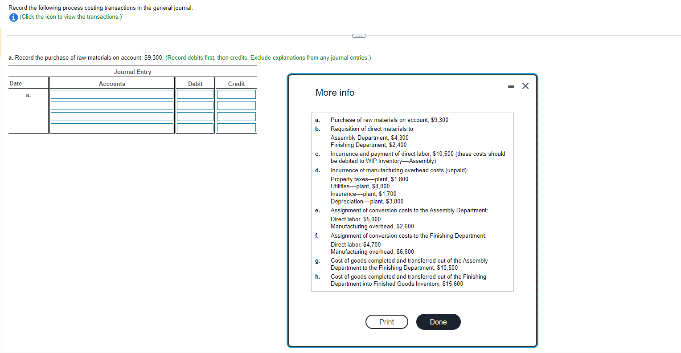The image size is (681, 353).
Task: Close the More info dialog
Action: click(525, 86)
